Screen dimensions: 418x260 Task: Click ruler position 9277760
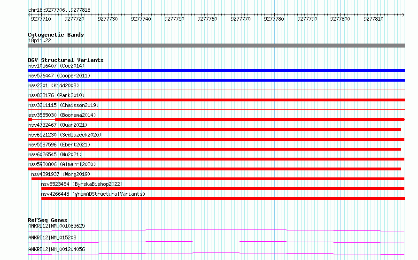click(208, 19)
